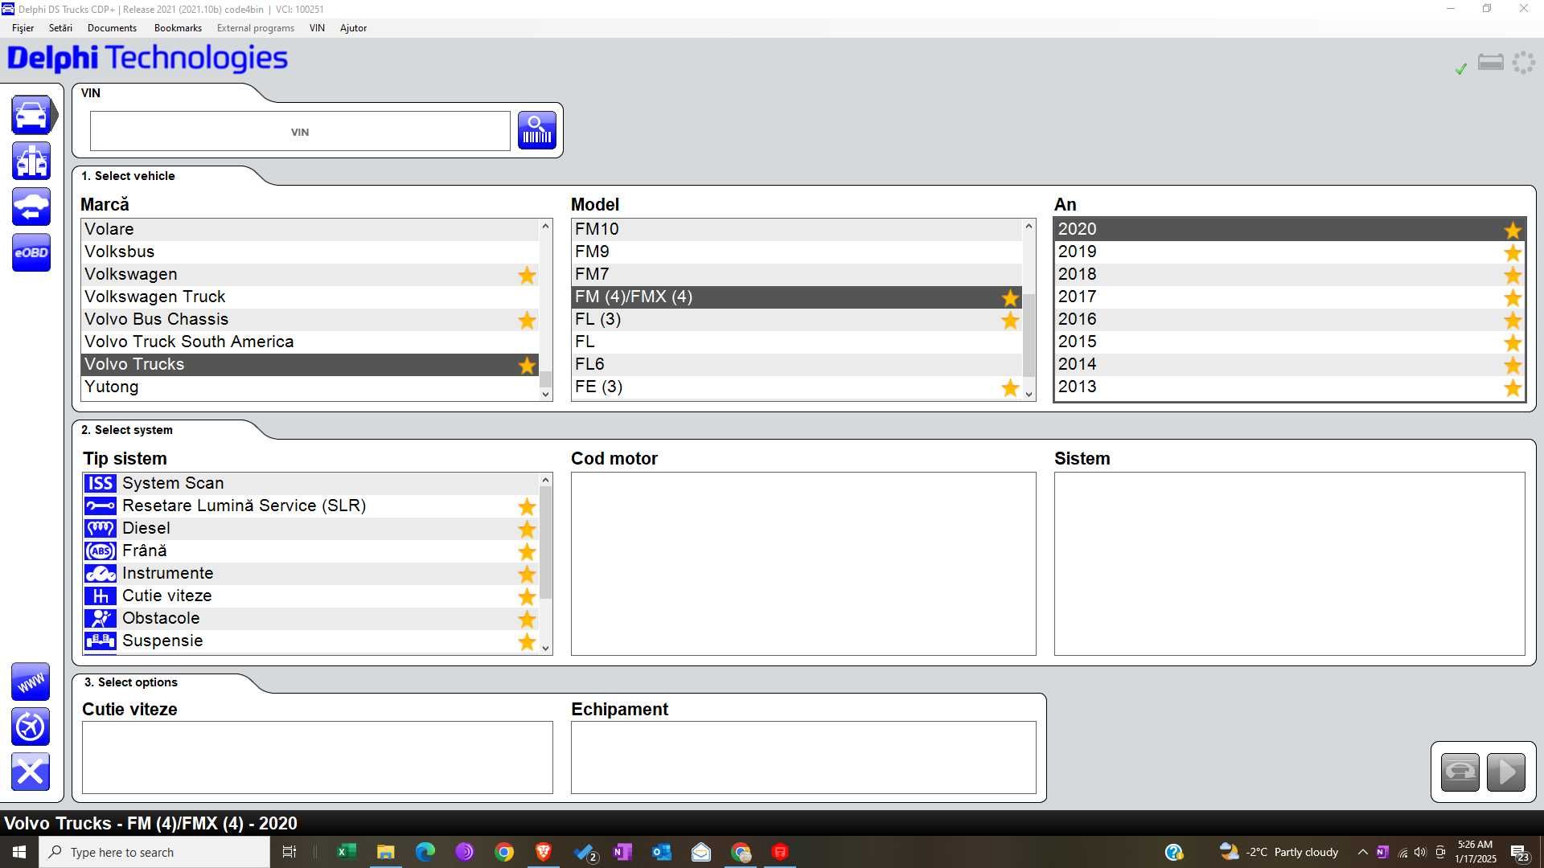
Task: Click the Obstacole airbag icon
Action: tap(101, 618)
